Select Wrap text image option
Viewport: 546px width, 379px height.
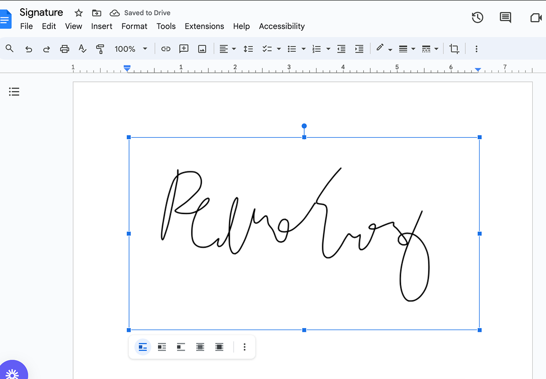pyautogui.click(x=162, y=347)
